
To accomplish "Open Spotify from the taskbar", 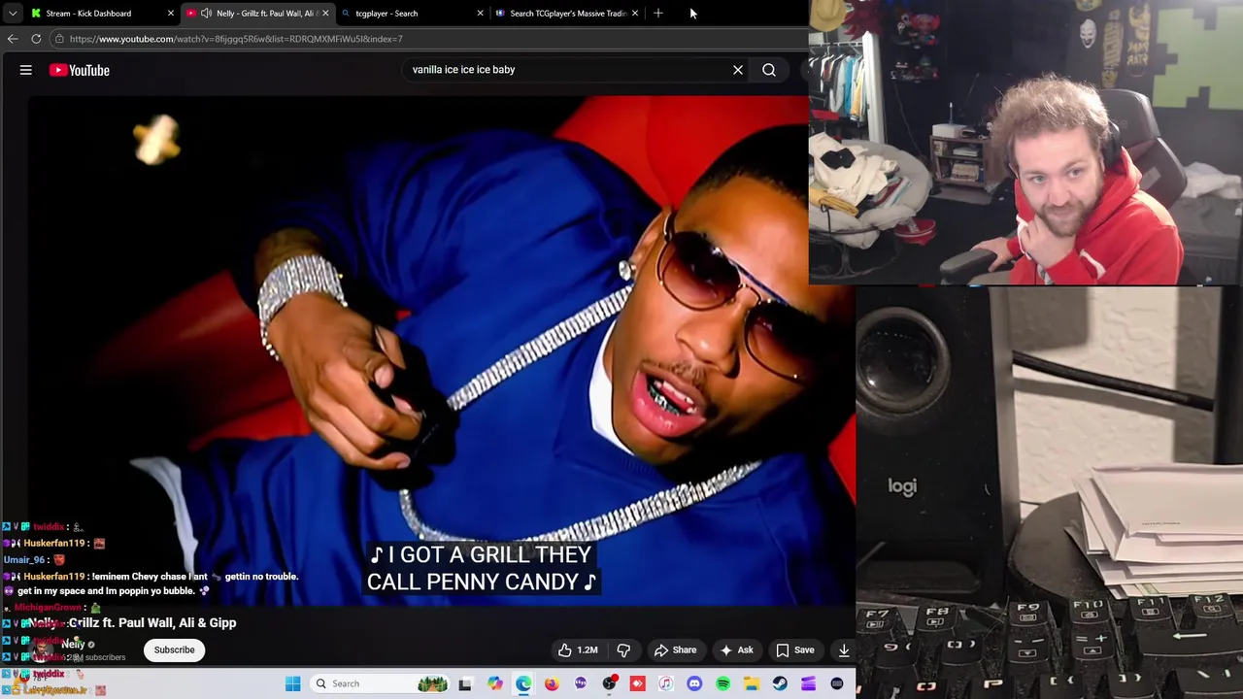I will (722, 683).
